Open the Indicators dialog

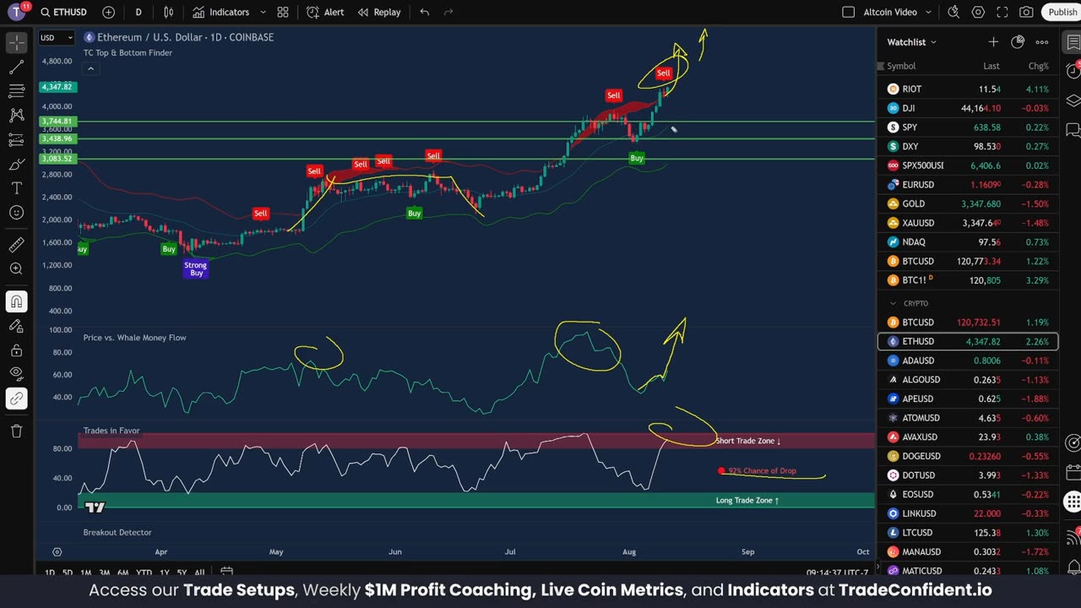221,12
